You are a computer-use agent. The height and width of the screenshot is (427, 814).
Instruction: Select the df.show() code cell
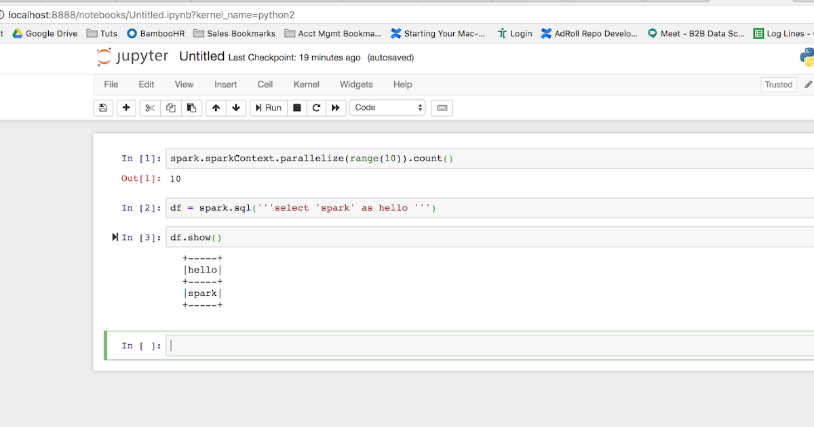(x=490, y=237)
